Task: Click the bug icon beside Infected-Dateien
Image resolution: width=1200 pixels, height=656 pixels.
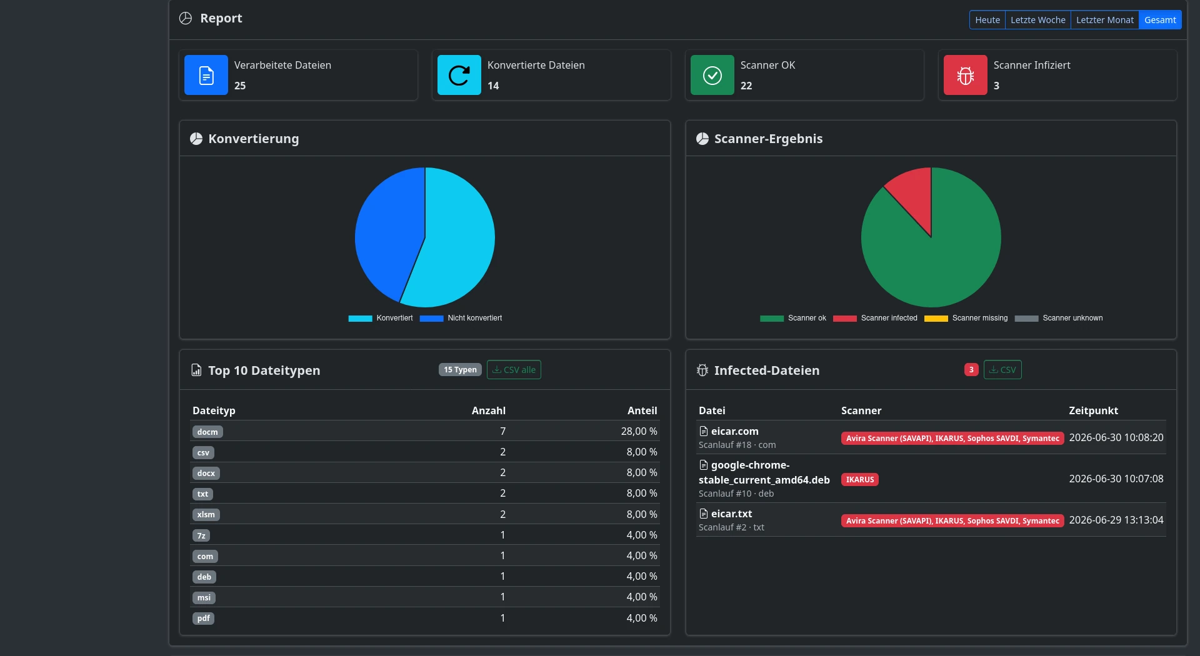Action: (x=702, y=370)
